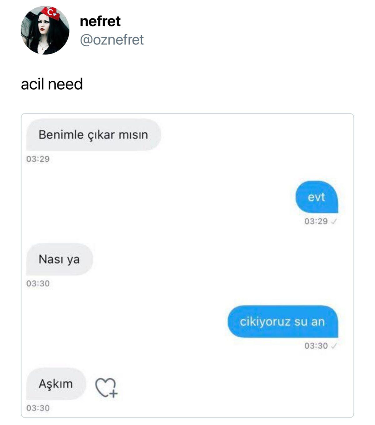Click the word need in the tweet
375x425 pixels.
pyautogui.click(x=65, y=84)
